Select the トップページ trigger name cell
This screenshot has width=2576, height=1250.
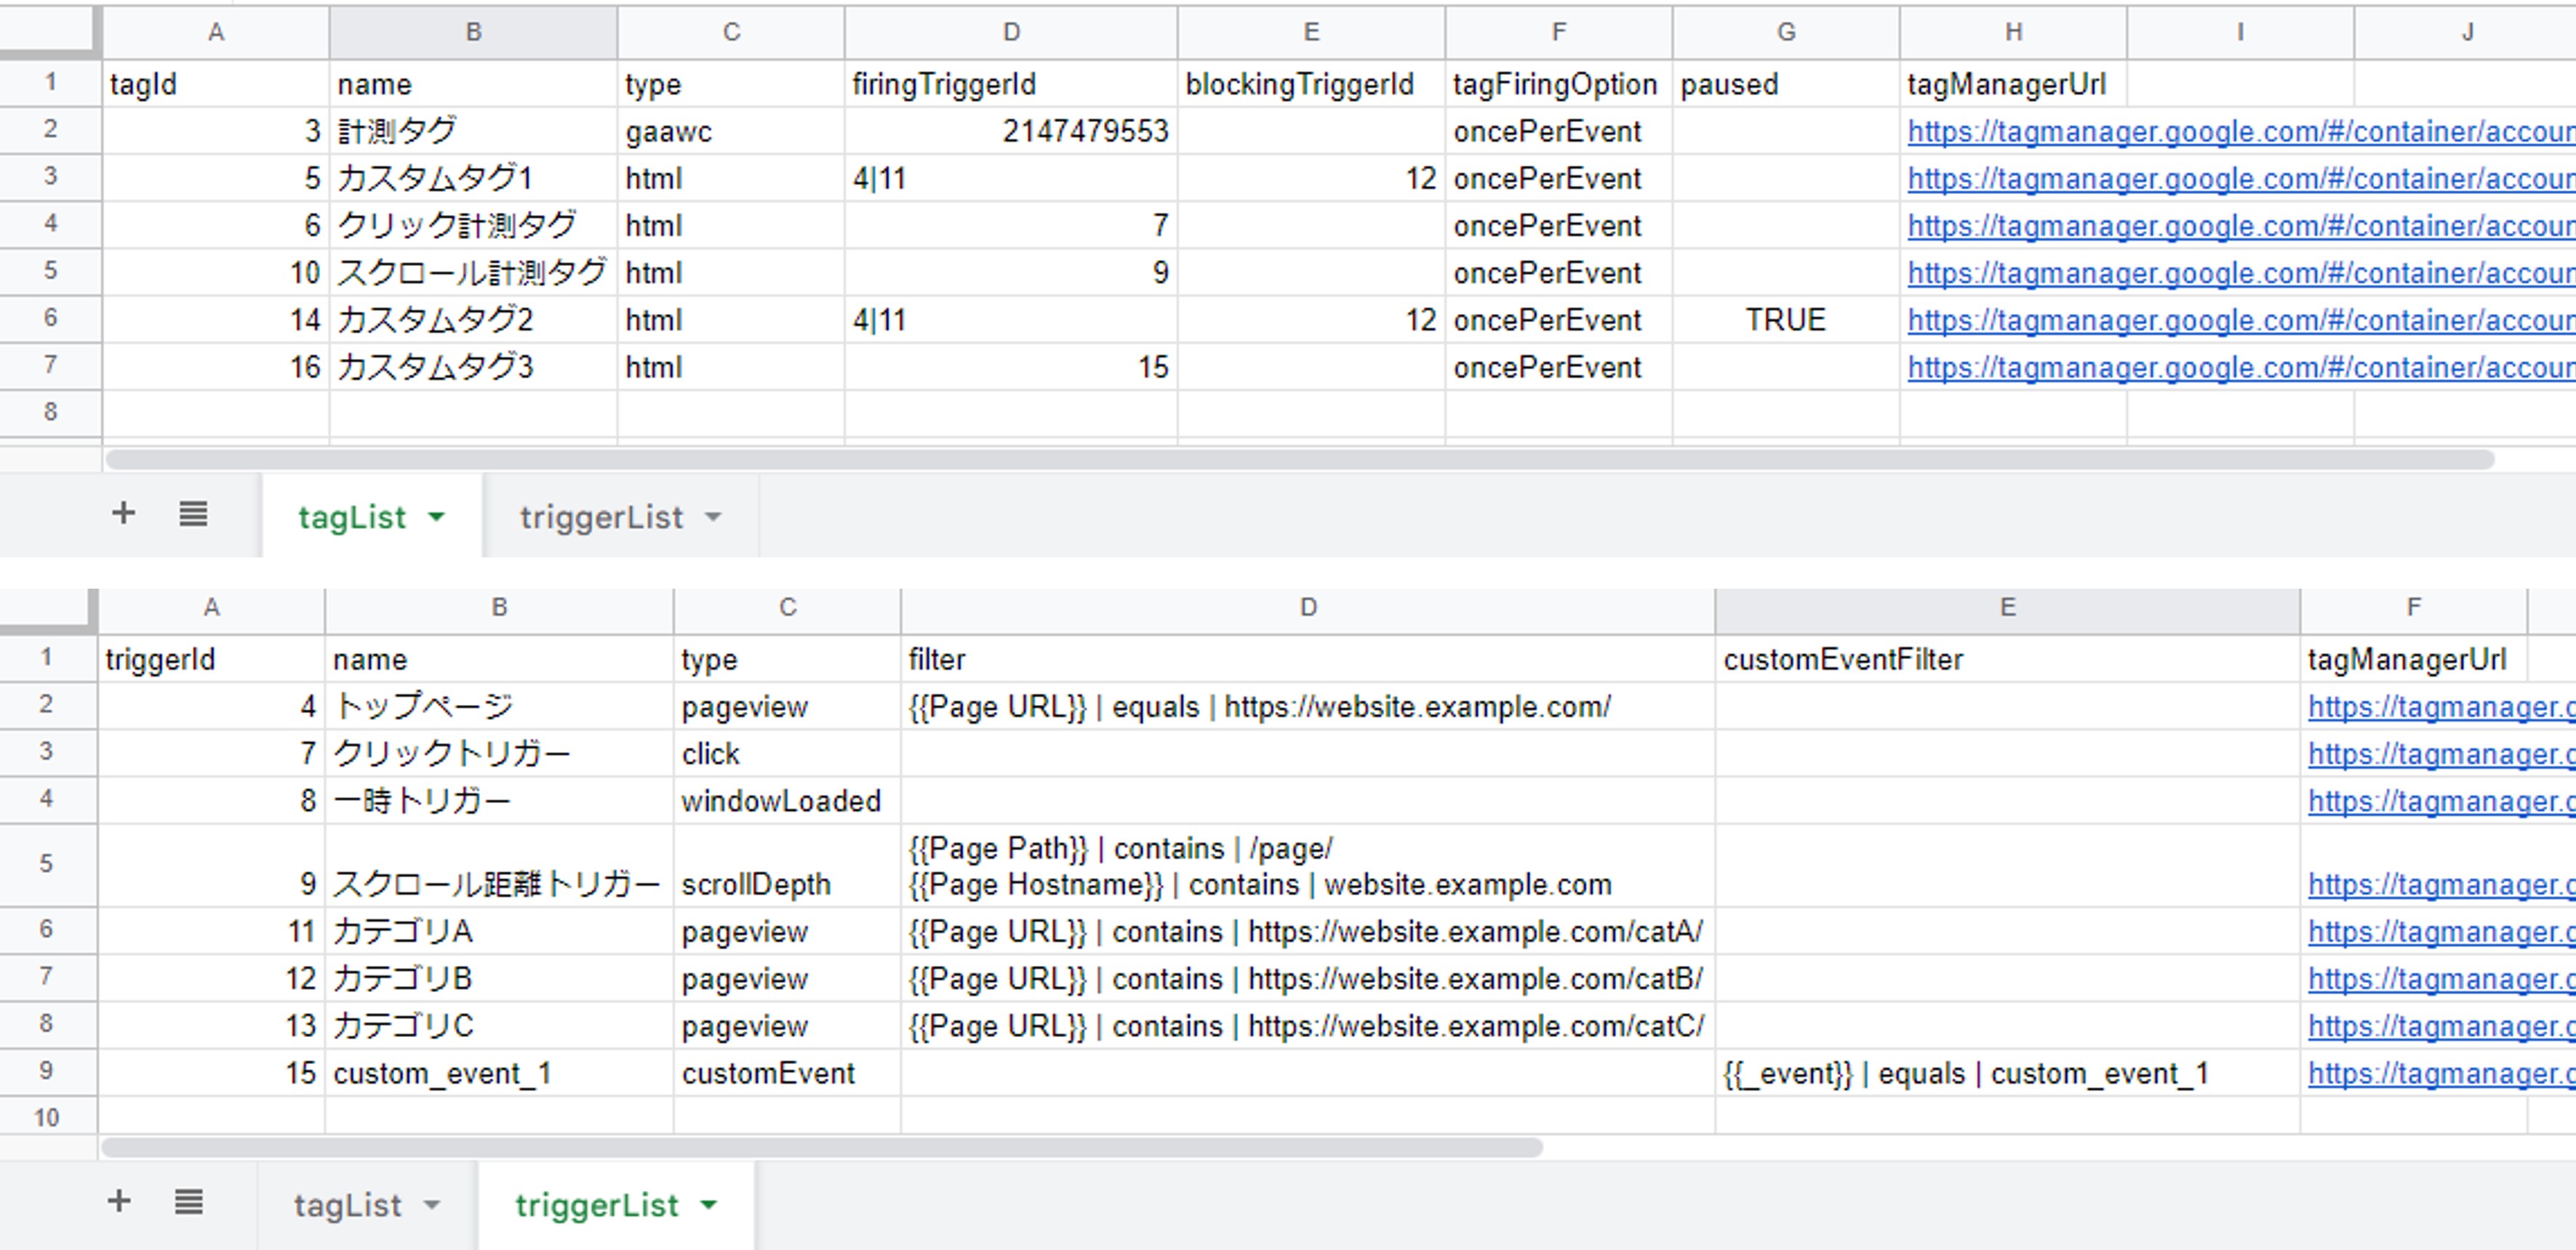(x=499, y=706)
